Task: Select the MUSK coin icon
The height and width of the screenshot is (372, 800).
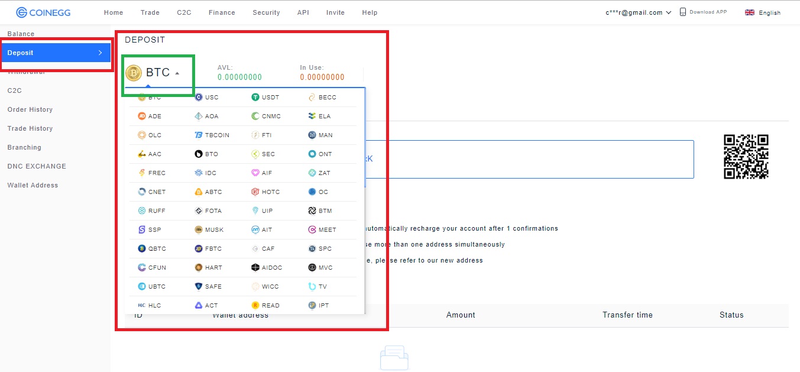Action: [x=199, y=229]
